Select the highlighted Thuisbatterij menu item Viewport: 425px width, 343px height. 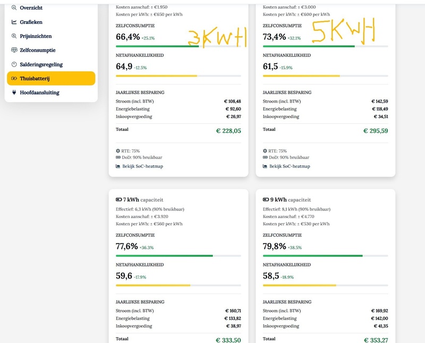(51, 78)
